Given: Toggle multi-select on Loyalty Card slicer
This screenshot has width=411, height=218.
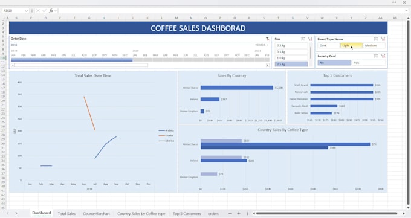Looking at the screenshot, I should pos(376,56).
